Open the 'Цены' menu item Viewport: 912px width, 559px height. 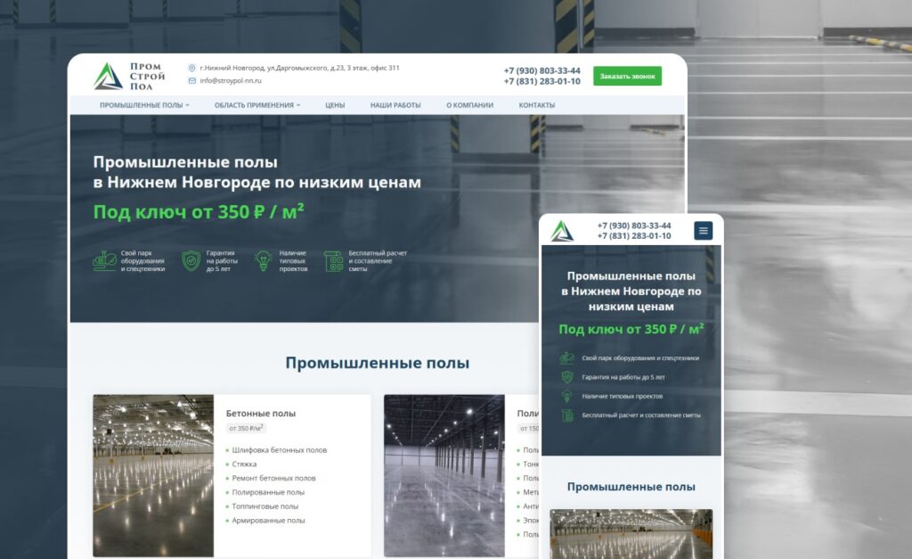click(x=335, y=105)
